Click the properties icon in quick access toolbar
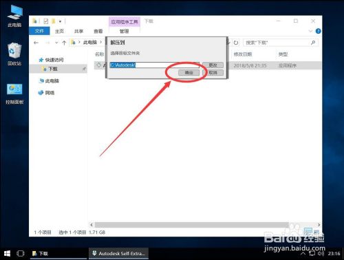The height and width of the screenshot is (260, 344). pyautogui.click(x=46, y=21)
